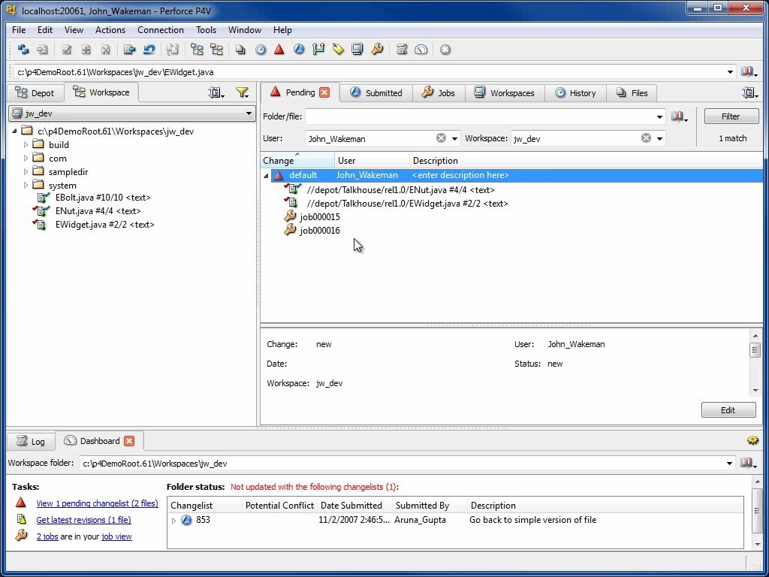The image size is (769, 577).
Task: Follow the job view link
Action: [116, 536]
